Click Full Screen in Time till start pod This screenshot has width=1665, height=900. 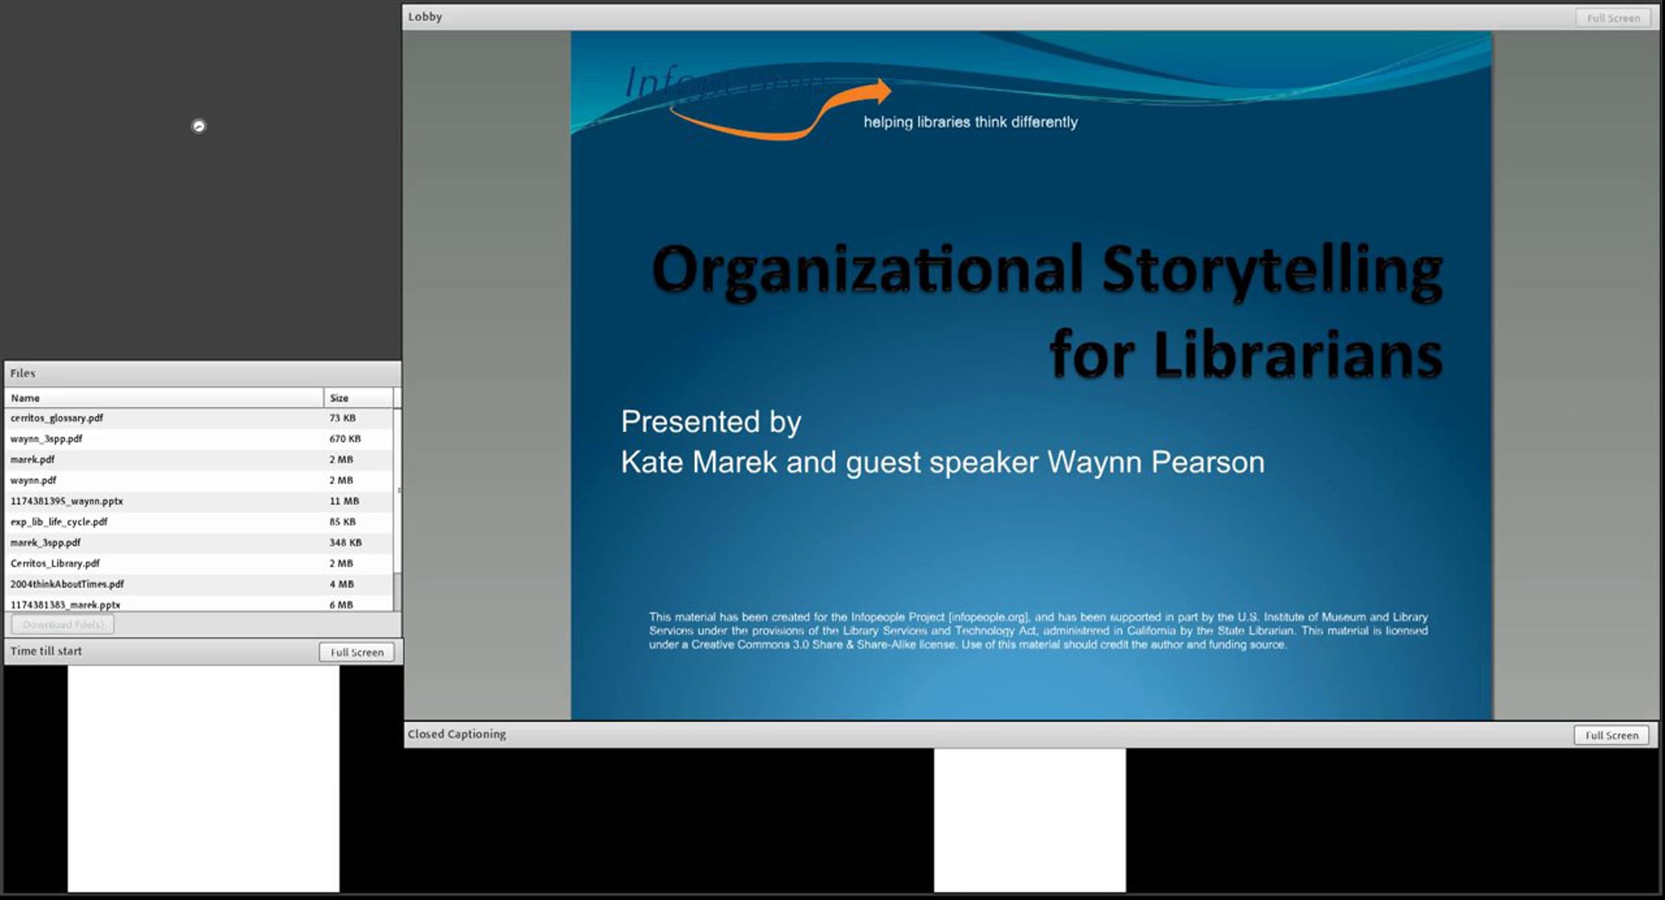click(357, 652)
